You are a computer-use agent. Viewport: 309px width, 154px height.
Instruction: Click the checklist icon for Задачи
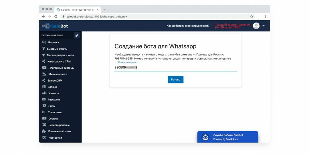pos(44,87)
